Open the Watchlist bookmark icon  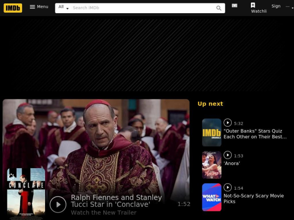(253, 5)
